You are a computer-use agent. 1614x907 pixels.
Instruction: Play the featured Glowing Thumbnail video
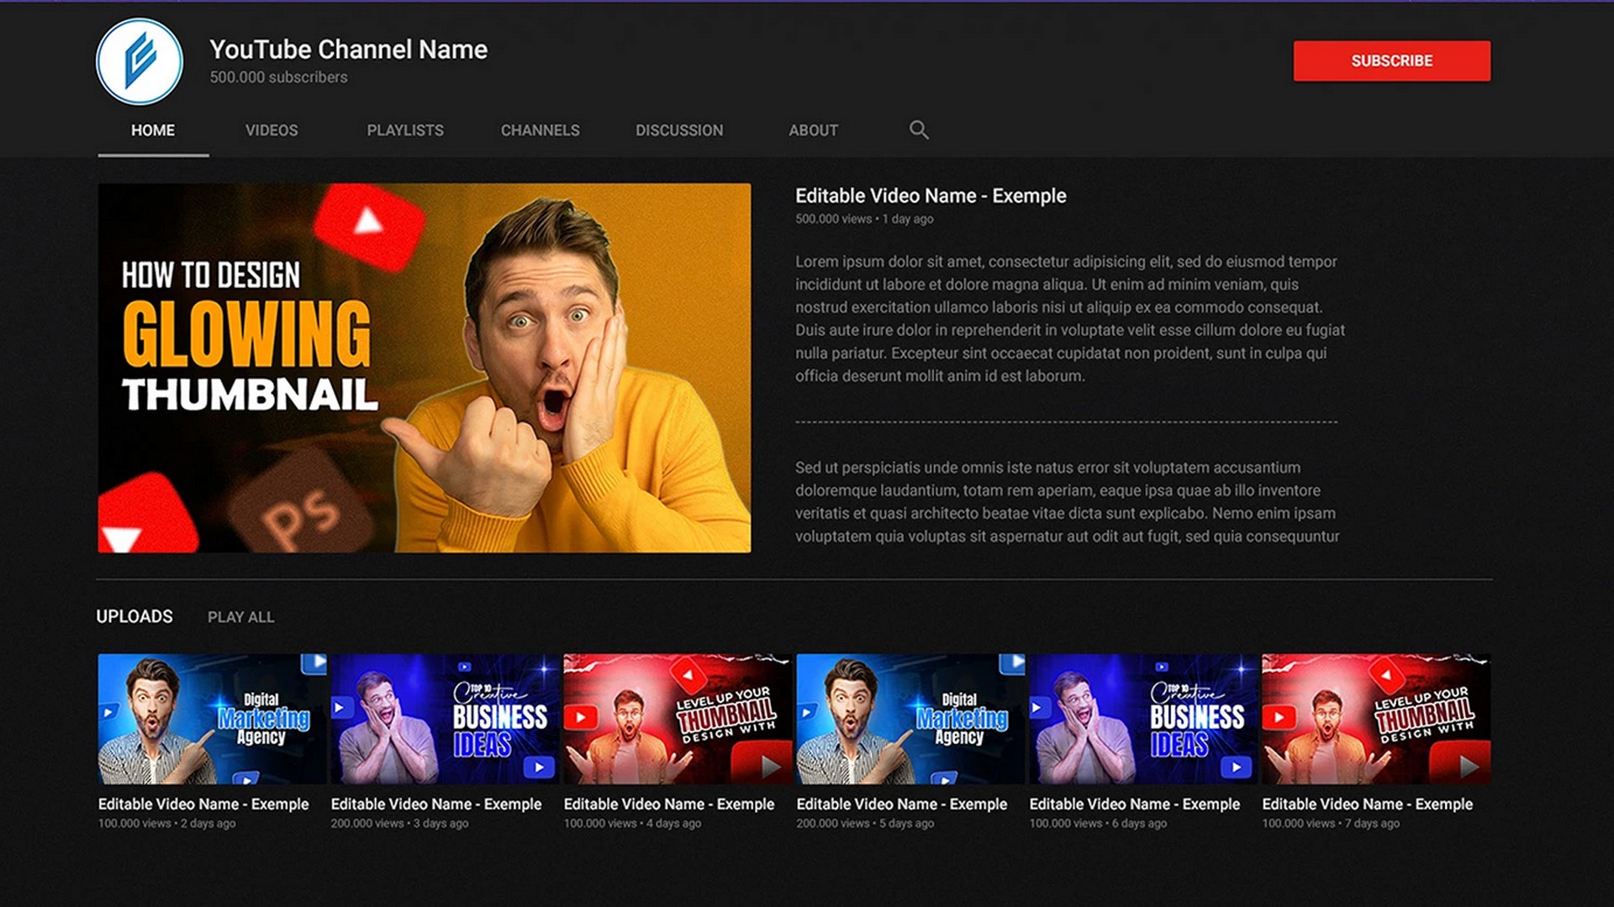coord(424,368)
